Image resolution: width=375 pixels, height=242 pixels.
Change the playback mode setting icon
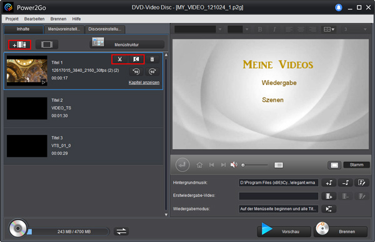click(329, 209)
